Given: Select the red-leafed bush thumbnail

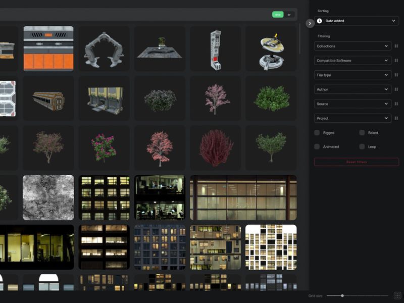Looking at the screenshot, I should click(216, 148).
